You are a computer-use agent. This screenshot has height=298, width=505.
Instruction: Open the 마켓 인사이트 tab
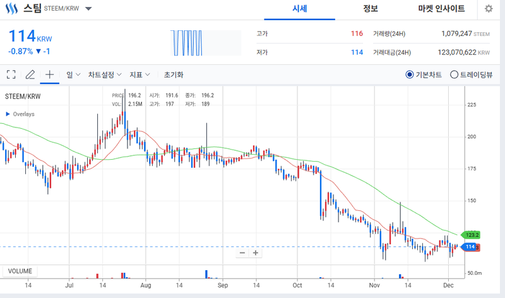point(441,9)
